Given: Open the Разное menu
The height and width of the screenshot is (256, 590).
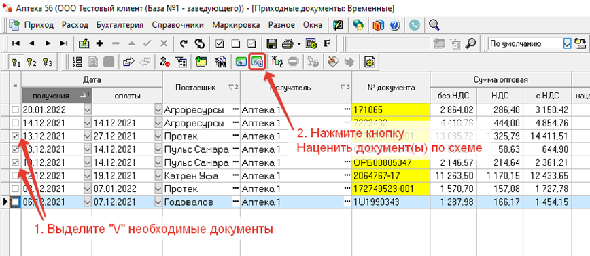Looking at the screenshot, I should pyautogui.click(x=281, y=25).
